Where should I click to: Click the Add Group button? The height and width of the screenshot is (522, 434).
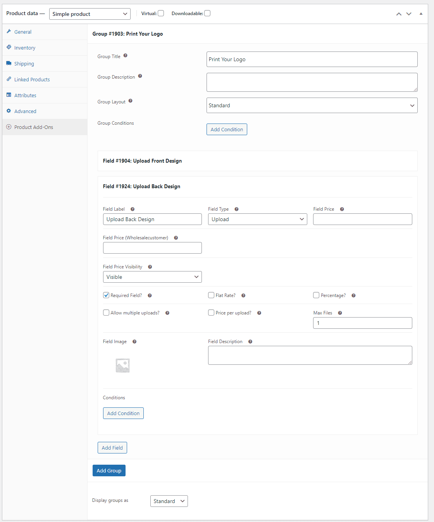[109, 470]
